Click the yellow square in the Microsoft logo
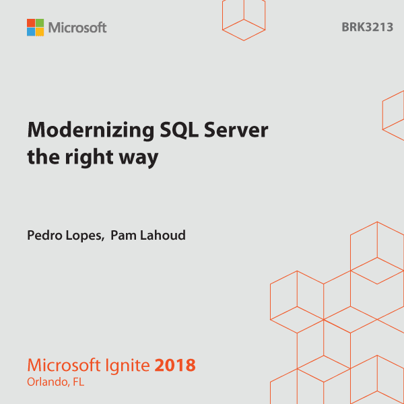Screen dimensions: 404x404 tap(40, 32)
